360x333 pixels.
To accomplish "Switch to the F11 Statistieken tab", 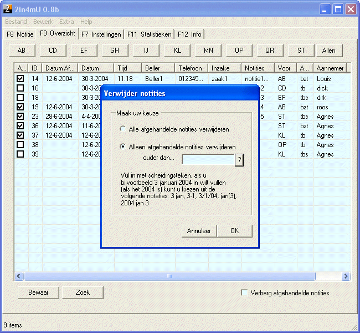I will click(149, 34).
